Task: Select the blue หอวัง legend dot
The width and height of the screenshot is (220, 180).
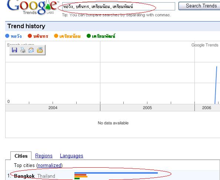Action: click(x=7, y=36)
